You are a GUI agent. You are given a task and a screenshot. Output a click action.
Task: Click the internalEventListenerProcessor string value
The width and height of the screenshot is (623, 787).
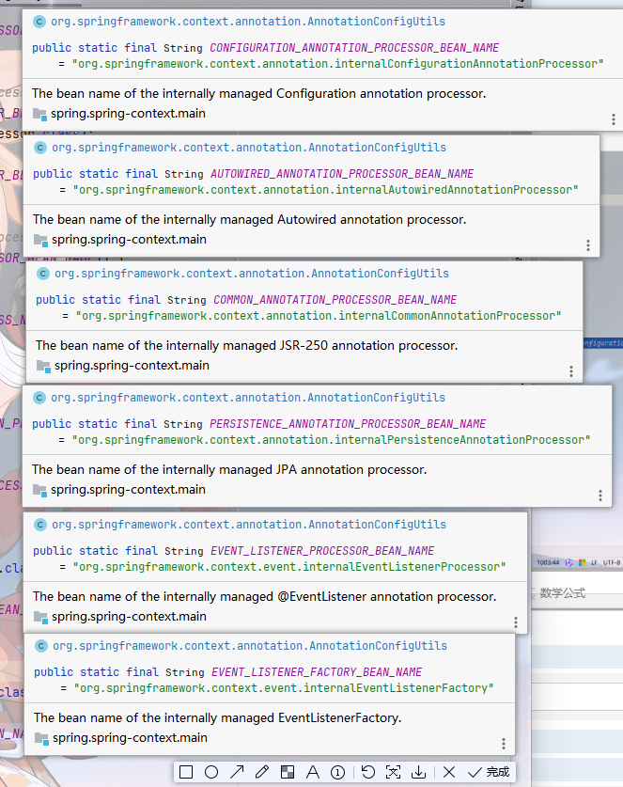coord(289,567)
